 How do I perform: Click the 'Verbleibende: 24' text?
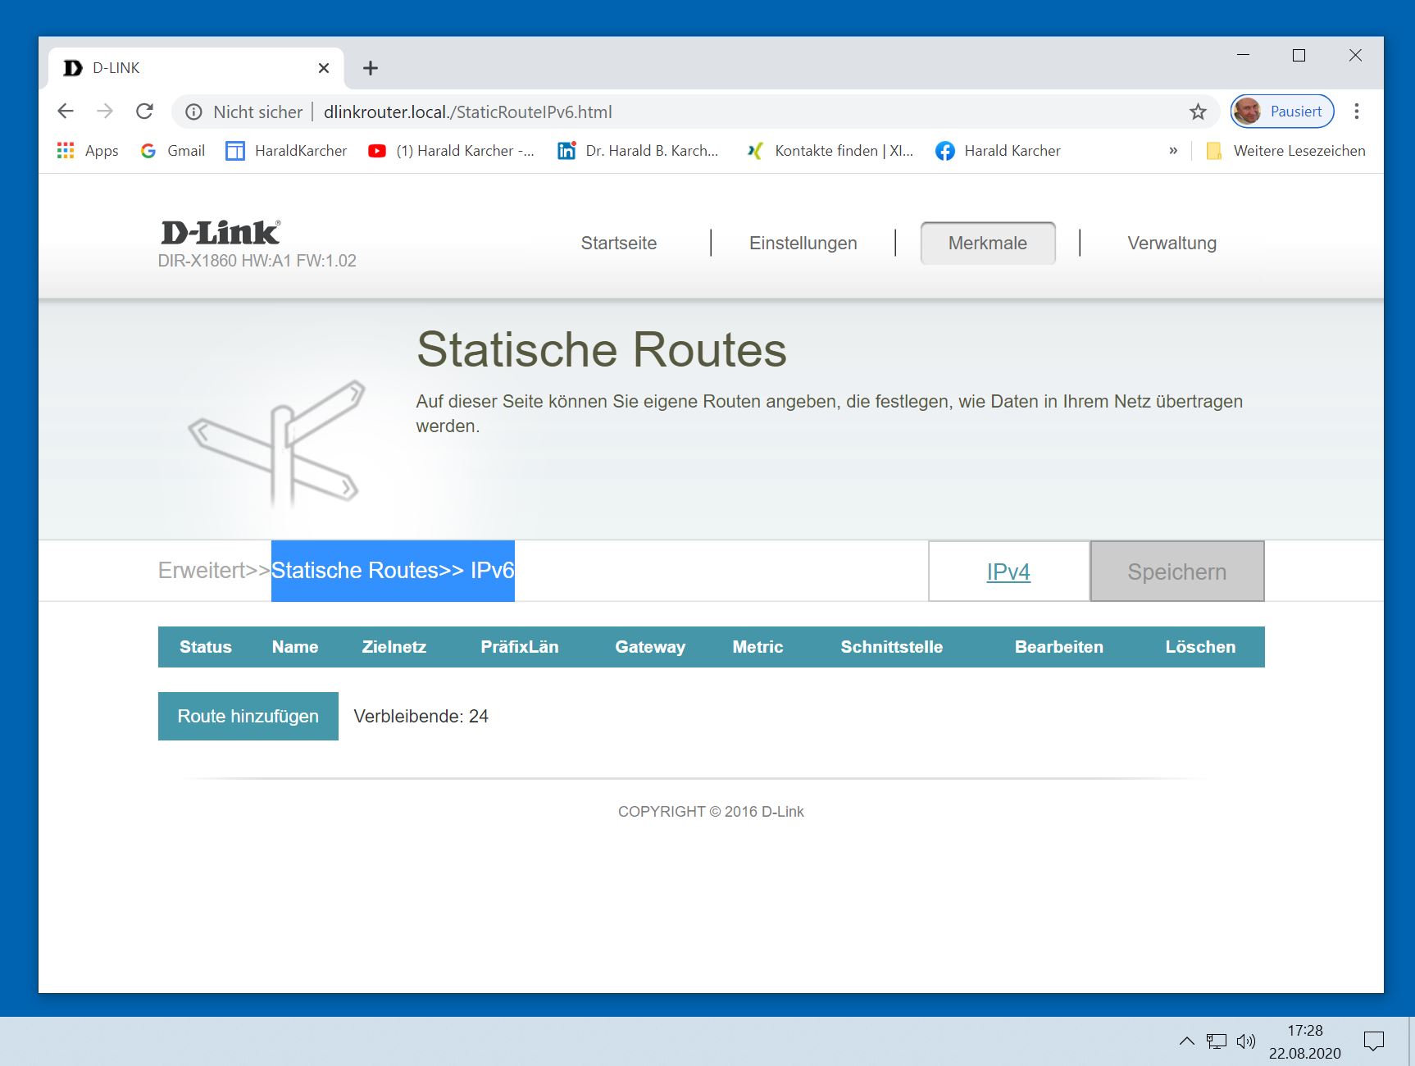[x=421, y=716]
